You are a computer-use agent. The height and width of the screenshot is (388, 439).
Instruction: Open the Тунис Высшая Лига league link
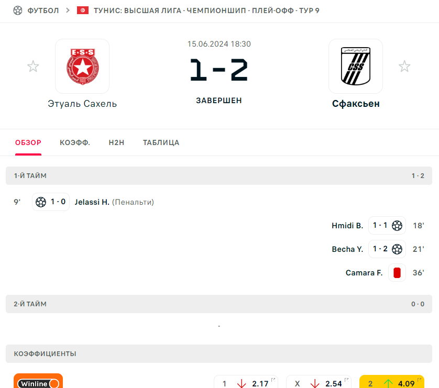click(x=206, y=10)
